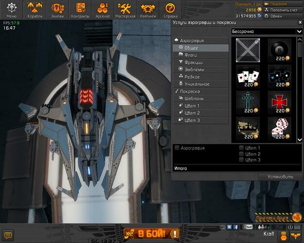304x243 pixels.
Task: Tick the Цвет 1 checkbox
Action: pos(242,148)
